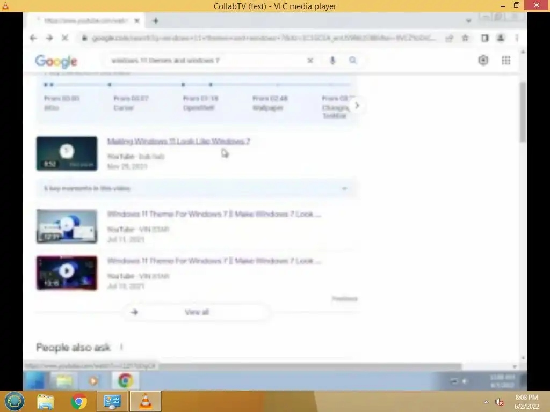
Task: Go back with the browser back arrow
Action: [x=33, y=38]
